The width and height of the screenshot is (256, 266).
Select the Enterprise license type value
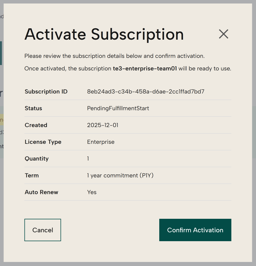pos(101,142)
